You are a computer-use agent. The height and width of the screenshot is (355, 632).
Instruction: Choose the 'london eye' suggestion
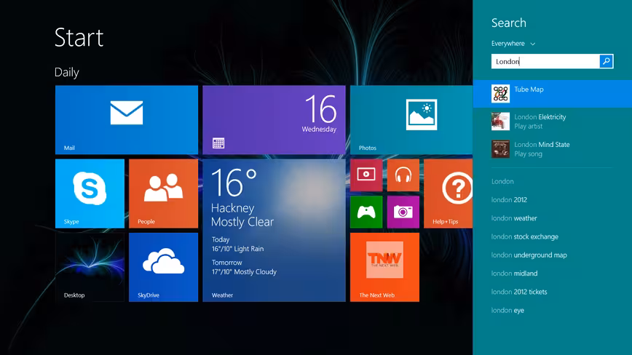tap(507, 311)
